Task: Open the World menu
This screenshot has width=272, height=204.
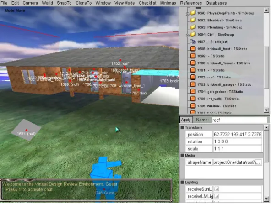Action: pos(47,3)
